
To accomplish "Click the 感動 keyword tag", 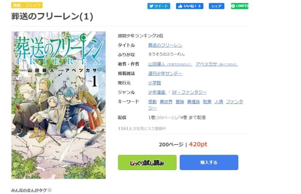I will [152, 102].
